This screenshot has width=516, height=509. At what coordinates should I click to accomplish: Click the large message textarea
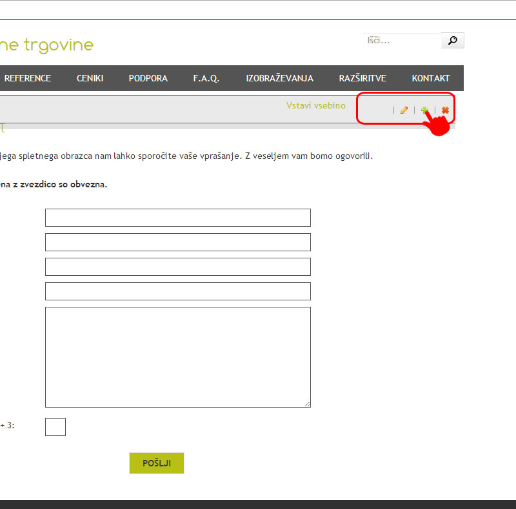(178, 357)
